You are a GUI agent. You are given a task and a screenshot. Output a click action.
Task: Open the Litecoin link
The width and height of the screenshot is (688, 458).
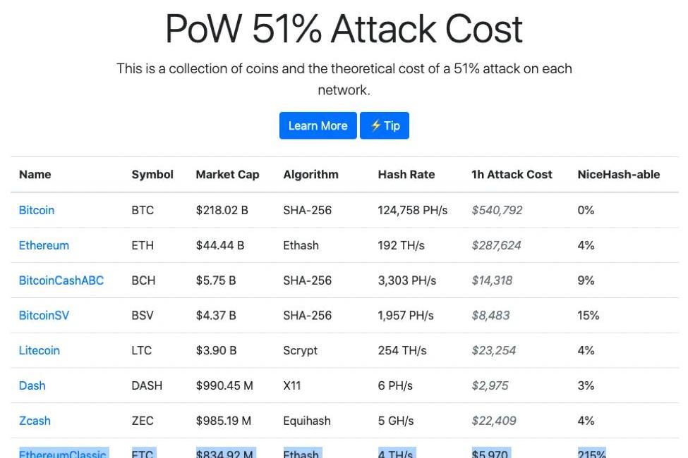[x=39, y=351]
